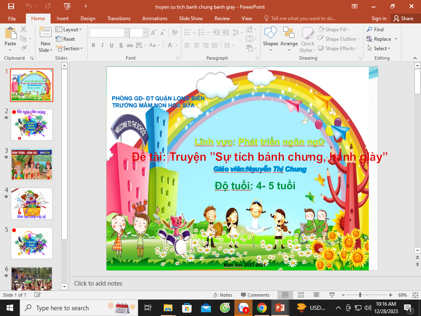Click the zoom slider handle
Screen dimensions: 421x316
(360, 295)
